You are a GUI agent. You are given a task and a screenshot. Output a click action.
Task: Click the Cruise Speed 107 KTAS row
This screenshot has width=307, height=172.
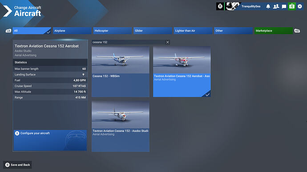pos(50,86)
